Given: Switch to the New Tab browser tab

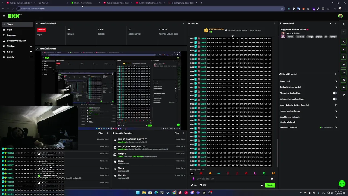Looking at the screenshot, I should pos(53,3).
